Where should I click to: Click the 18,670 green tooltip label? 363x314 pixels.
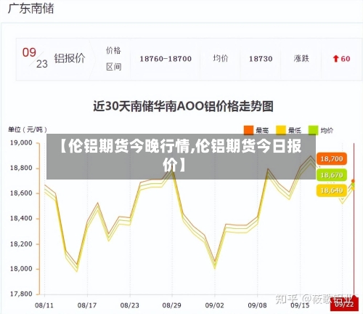(332, 174)
